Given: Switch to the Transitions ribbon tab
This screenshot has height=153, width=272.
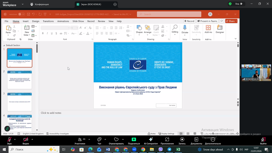Looking at the screenshot, I should [48, 21].
